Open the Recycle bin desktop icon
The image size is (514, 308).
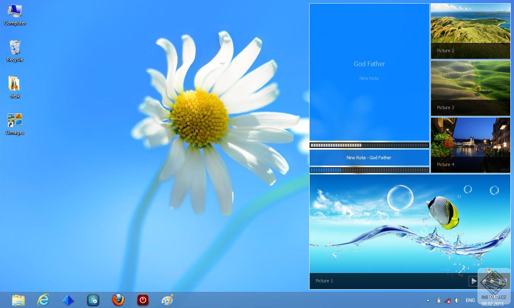15,51
